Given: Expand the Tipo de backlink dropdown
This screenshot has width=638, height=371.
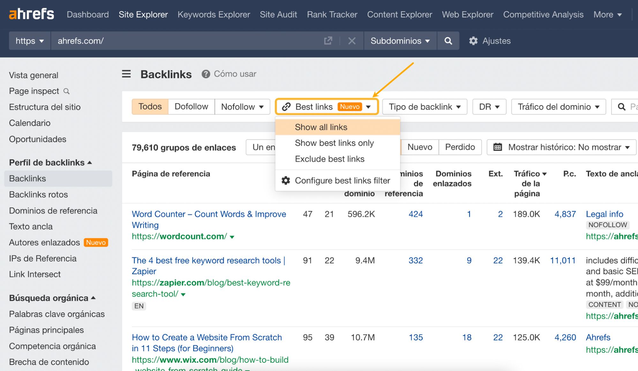Looking at the screenshot, I should [424, 107].
